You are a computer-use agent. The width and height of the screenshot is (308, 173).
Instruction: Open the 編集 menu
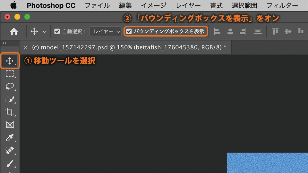(125, 5)
